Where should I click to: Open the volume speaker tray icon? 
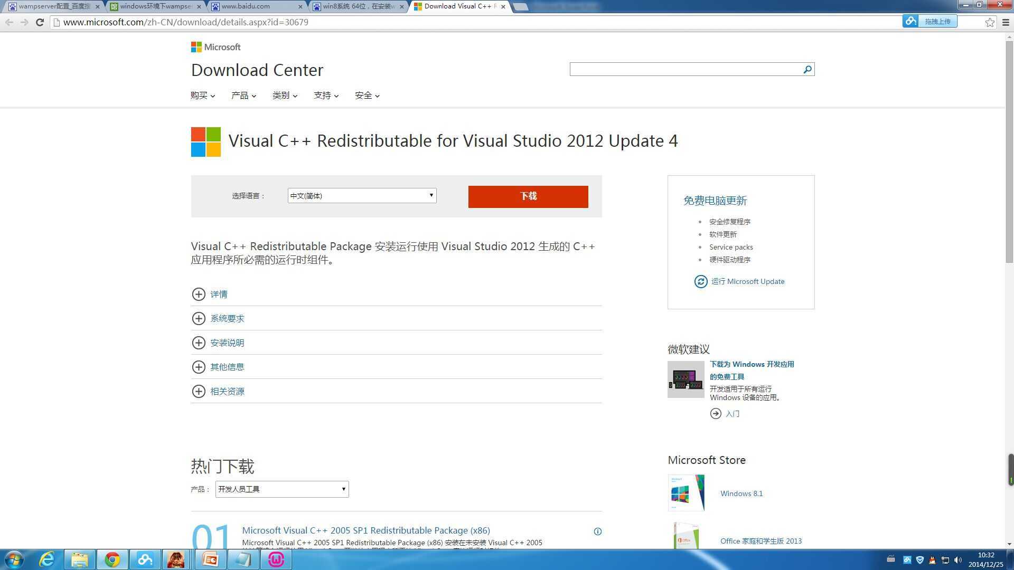pos(958,560)
